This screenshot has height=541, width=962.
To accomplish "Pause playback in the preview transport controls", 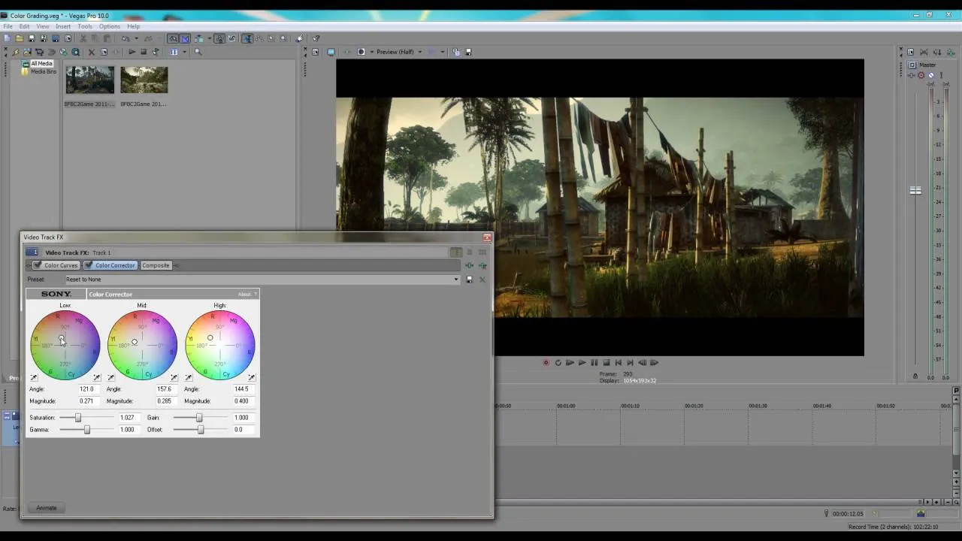I will point(594,362).
